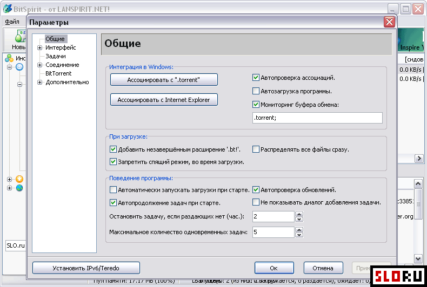
Task: Enable Автоматически запускать загрузки при старте
Action: [113, 190]
